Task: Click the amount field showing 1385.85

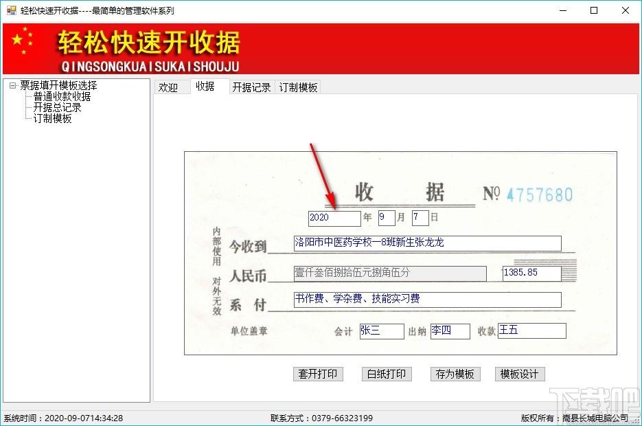Action: coord(533,273)
